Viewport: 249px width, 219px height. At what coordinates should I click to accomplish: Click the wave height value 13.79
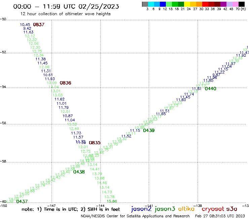tap(97, 174)
